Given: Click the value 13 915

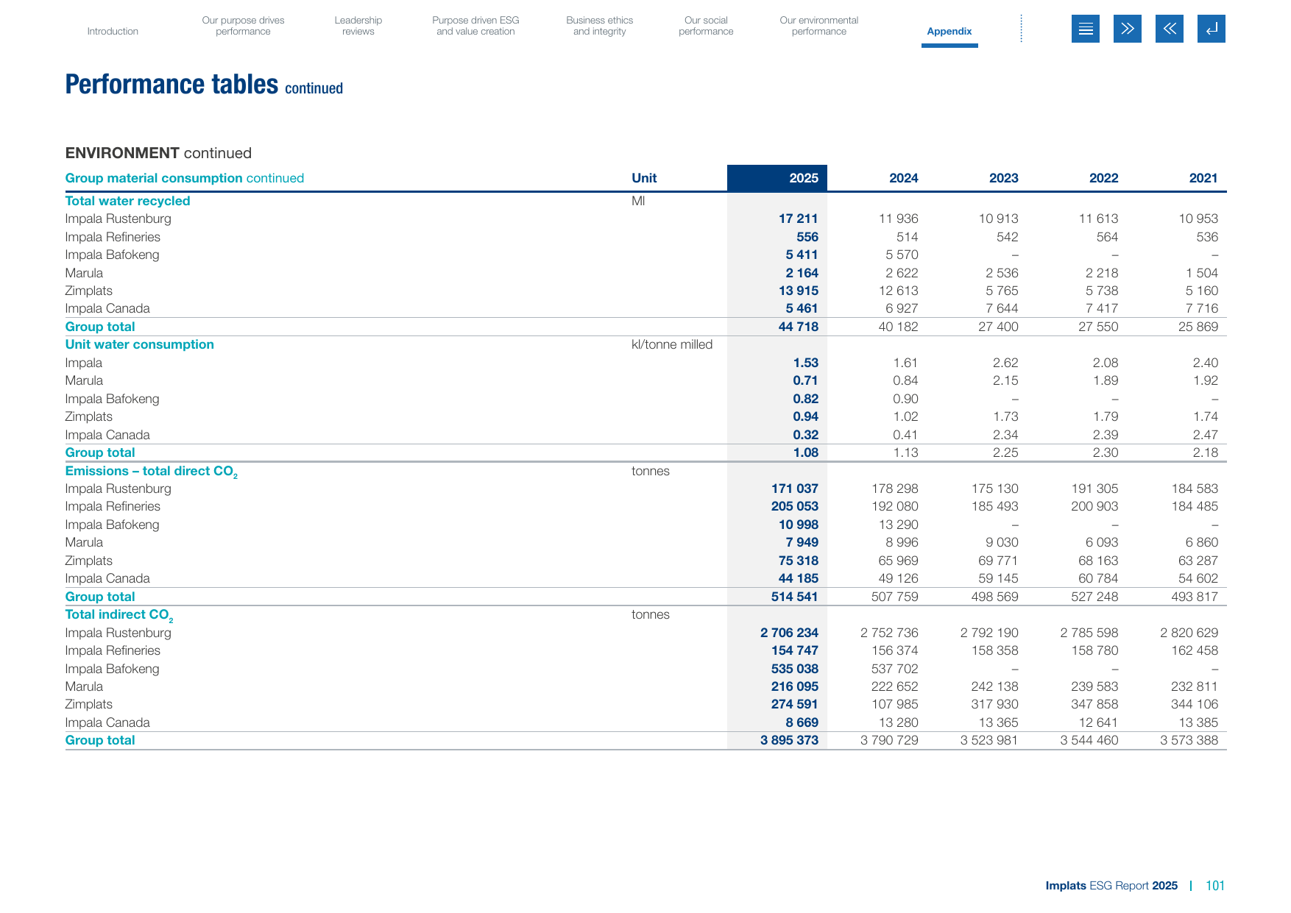Looking at the screenshot, I should 799,291.
